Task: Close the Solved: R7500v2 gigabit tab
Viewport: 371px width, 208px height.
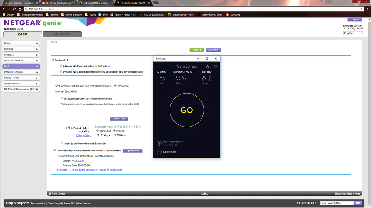Action: (x=111, y=3)
